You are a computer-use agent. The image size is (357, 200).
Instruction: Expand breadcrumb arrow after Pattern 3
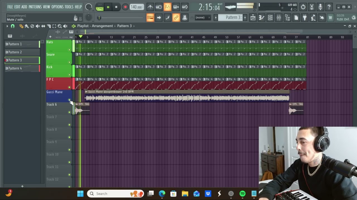pos(134,26)
